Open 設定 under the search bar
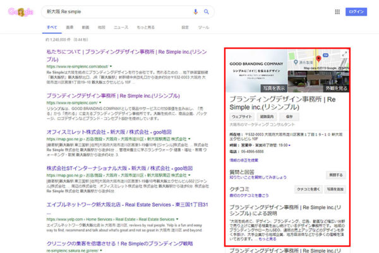This screenshot has width=379, height=253. (x=185, y=27)
